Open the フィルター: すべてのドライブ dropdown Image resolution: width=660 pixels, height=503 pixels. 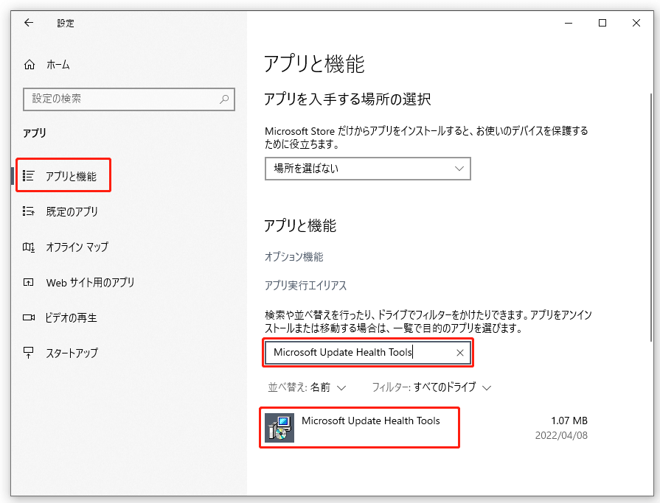click(x=431, y=387)
